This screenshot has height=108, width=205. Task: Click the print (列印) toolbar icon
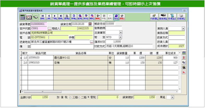[x=116, y=17]
